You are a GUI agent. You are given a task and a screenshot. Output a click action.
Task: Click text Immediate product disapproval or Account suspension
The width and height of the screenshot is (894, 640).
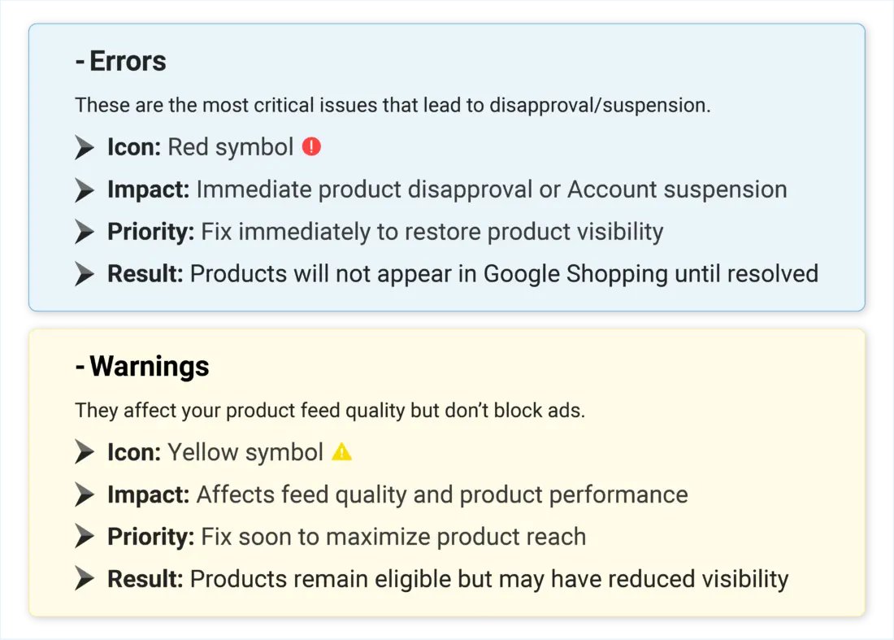point(491,189)
